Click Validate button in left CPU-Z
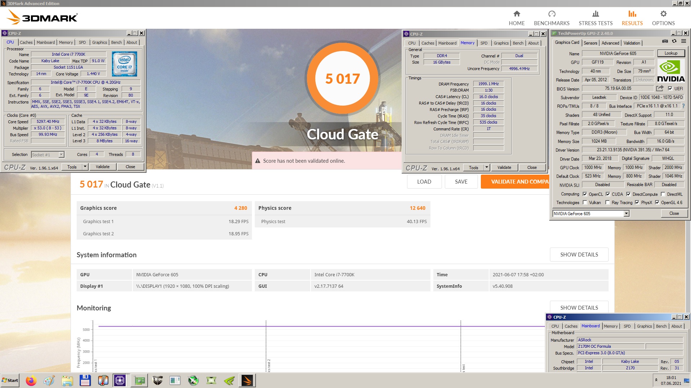 103,167
